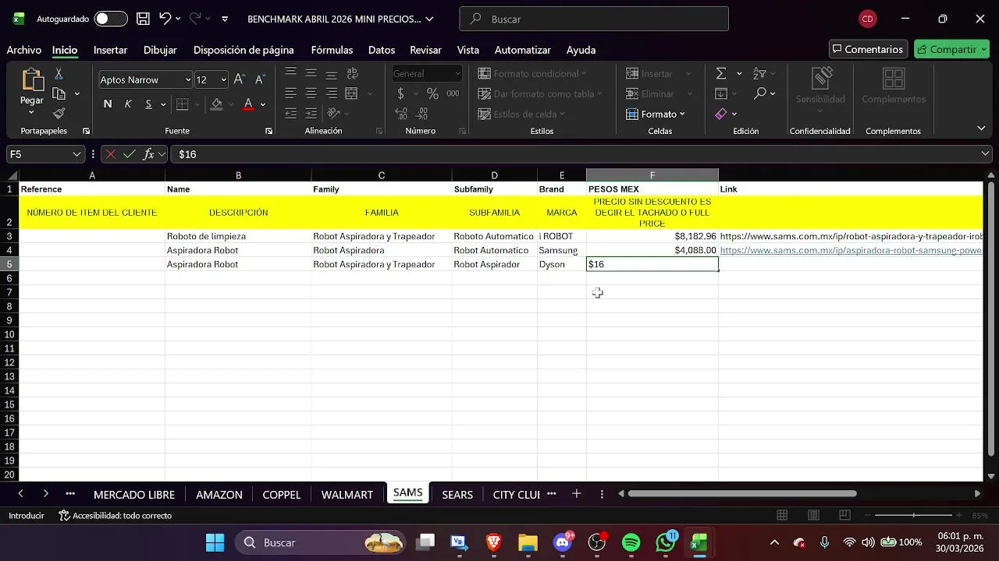The image size is (999, 561).
Task: Click the Buscar search box in title bar
Action: (594, 19)
